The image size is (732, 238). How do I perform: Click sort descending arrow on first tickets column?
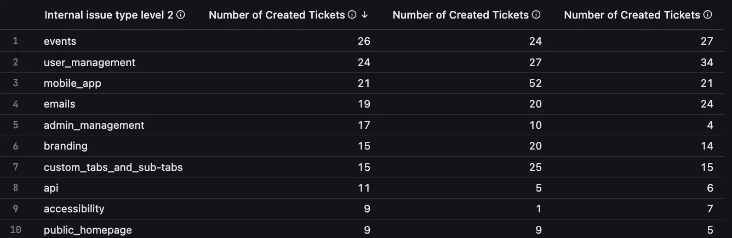[x=365, y=15]
